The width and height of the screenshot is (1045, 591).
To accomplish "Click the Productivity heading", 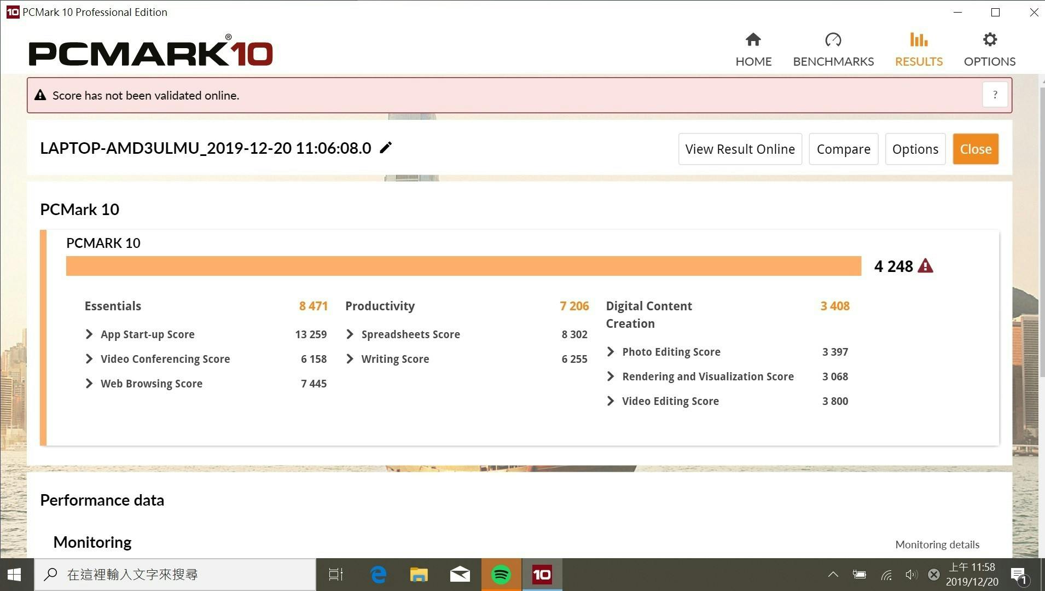I will 380,306.
